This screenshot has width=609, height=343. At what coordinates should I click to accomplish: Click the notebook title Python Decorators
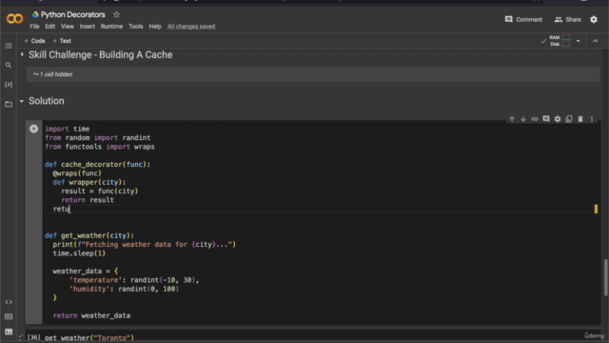(73, 14)
